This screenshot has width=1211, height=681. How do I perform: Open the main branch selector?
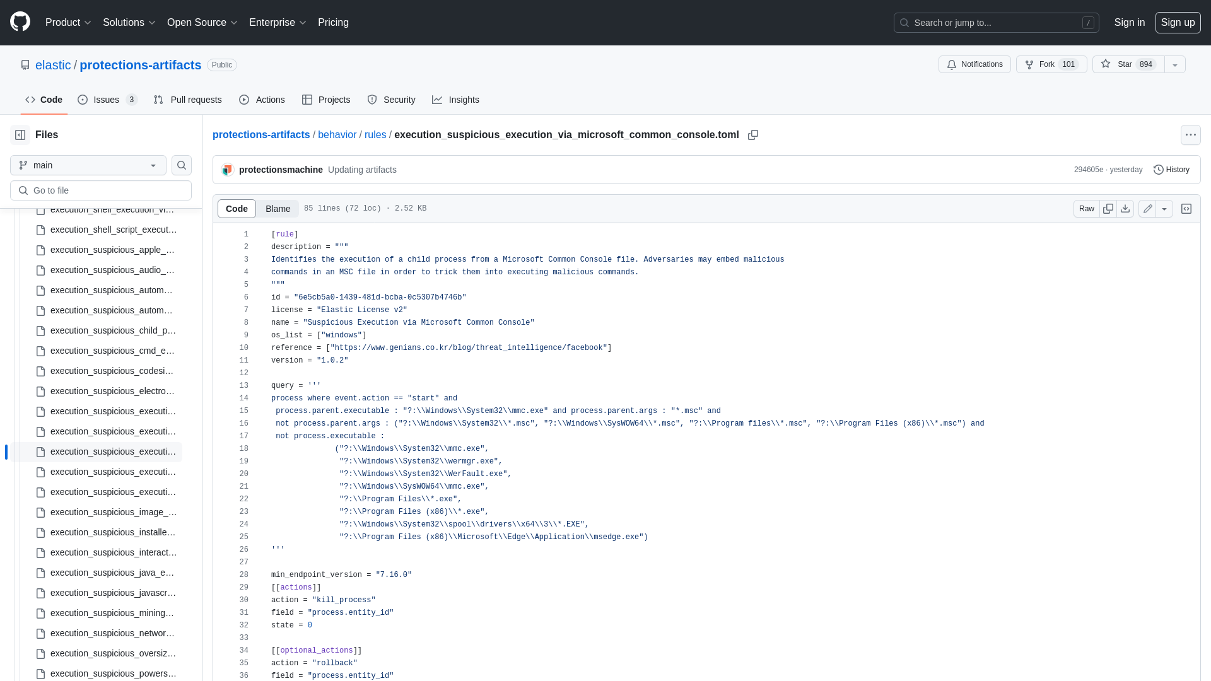[x=88, y=165]
